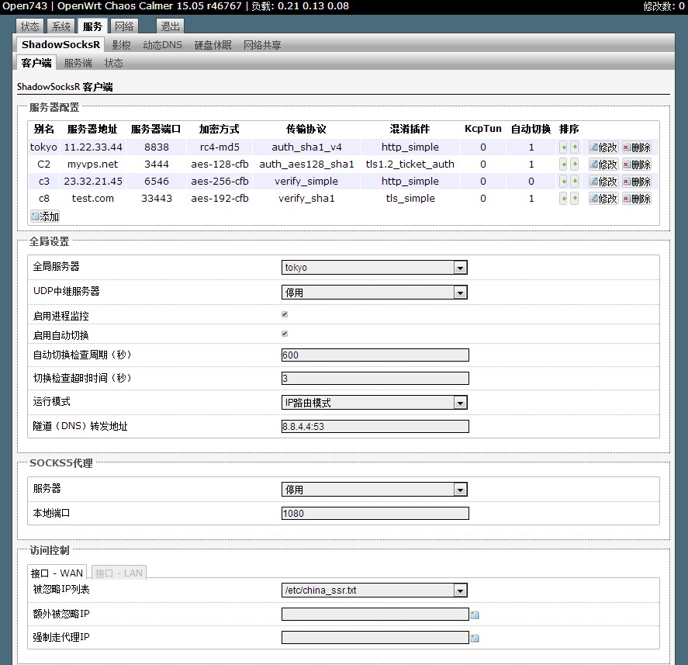This screenshot has height=665, width=688.
Task: Add a new server with 添加
Action: point(45,216)
